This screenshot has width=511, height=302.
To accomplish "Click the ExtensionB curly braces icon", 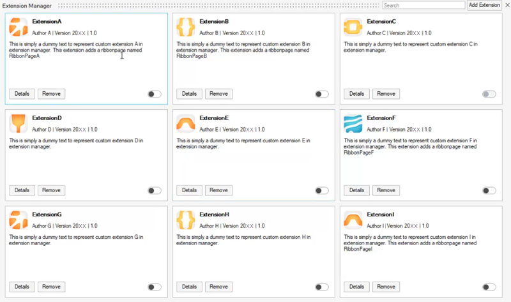I will [186, 26].
